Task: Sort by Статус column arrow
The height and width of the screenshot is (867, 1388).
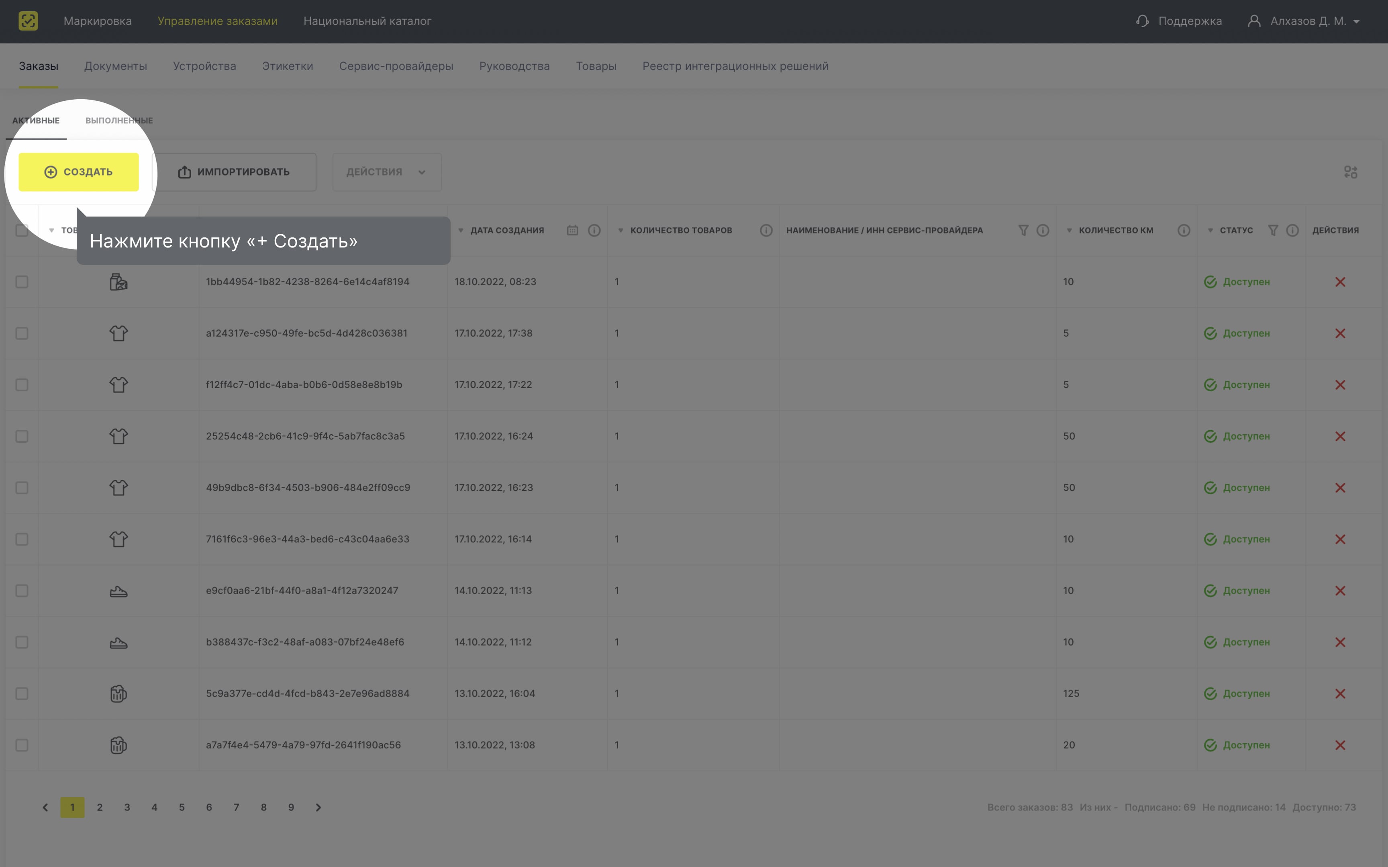Action: 1210,231
